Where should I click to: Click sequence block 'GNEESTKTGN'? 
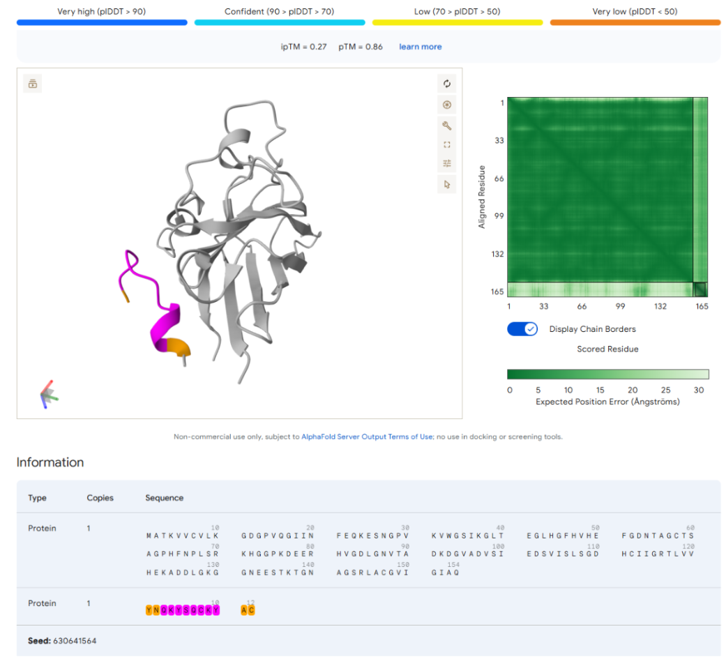point(278,573)
